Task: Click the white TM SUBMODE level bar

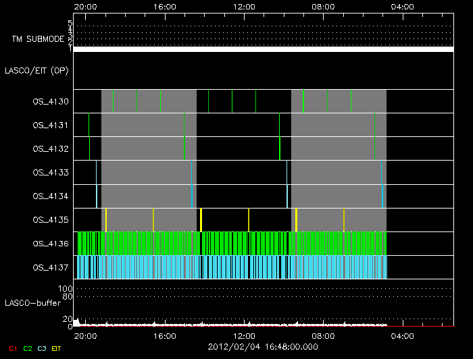Action: (x=263, y=49)
